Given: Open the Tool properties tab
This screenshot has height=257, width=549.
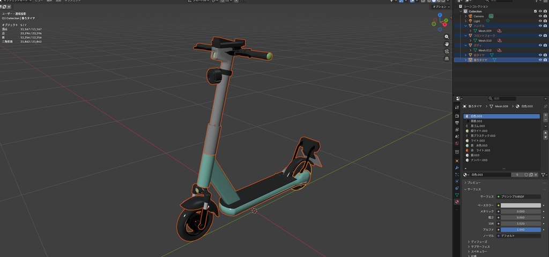Looking at the screenshot, I should [x=457, y=107].
